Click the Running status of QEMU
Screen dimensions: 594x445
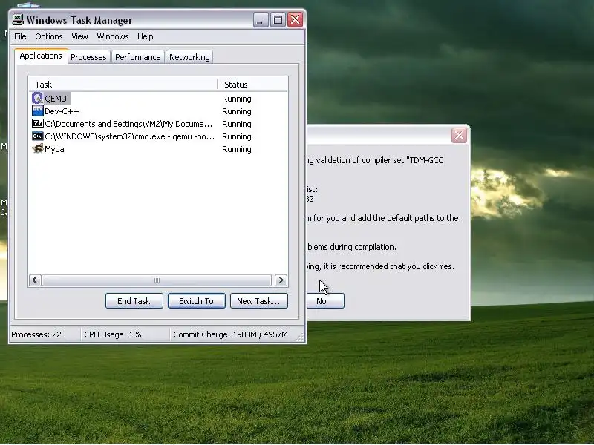237,99
